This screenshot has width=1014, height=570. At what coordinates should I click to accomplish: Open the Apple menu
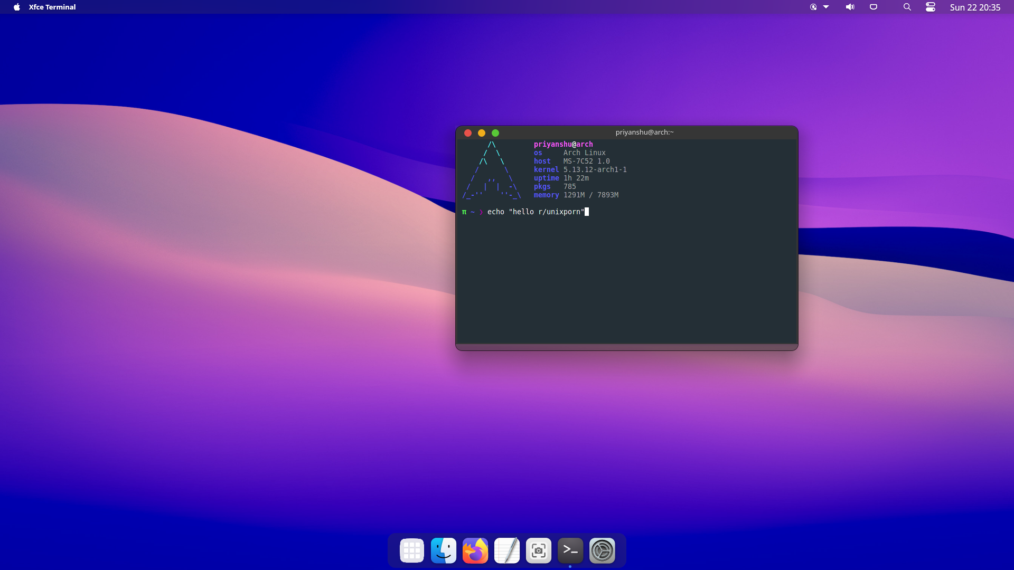(x=17, y=7)
